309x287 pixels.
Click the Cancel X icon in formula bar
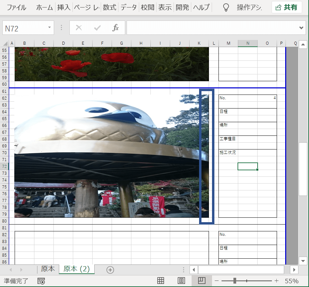coord(79,28)
